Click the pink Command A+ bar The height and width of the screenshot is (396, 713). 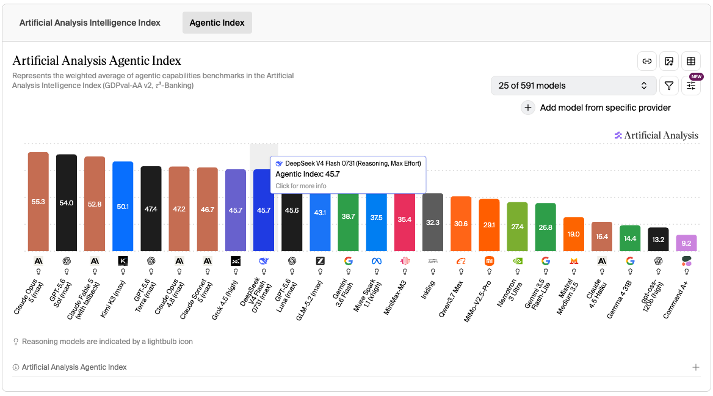point(686,243)
